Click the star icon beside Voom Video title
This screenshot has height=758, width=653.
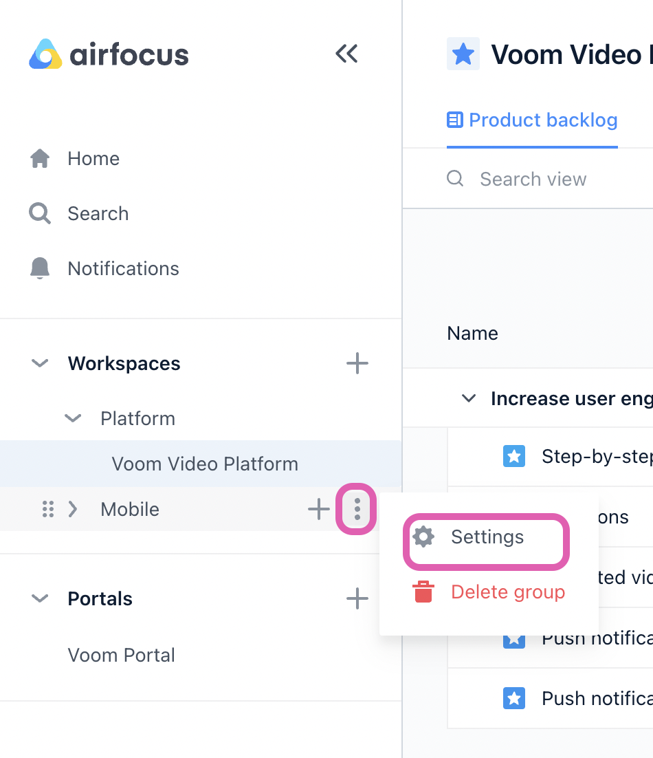coord(463,54)
